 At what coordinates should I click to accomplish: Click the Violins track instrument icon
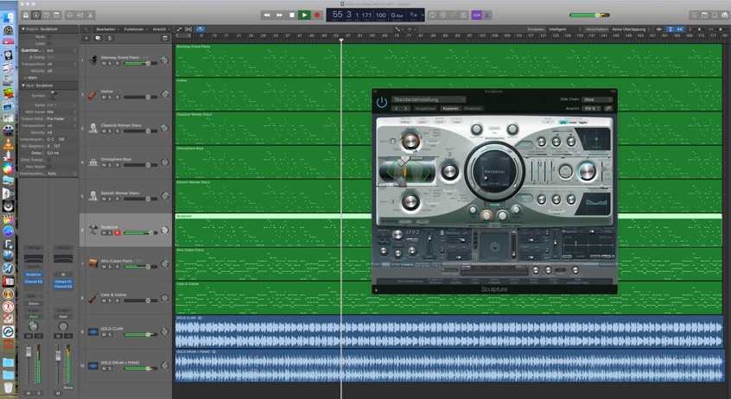93,94
